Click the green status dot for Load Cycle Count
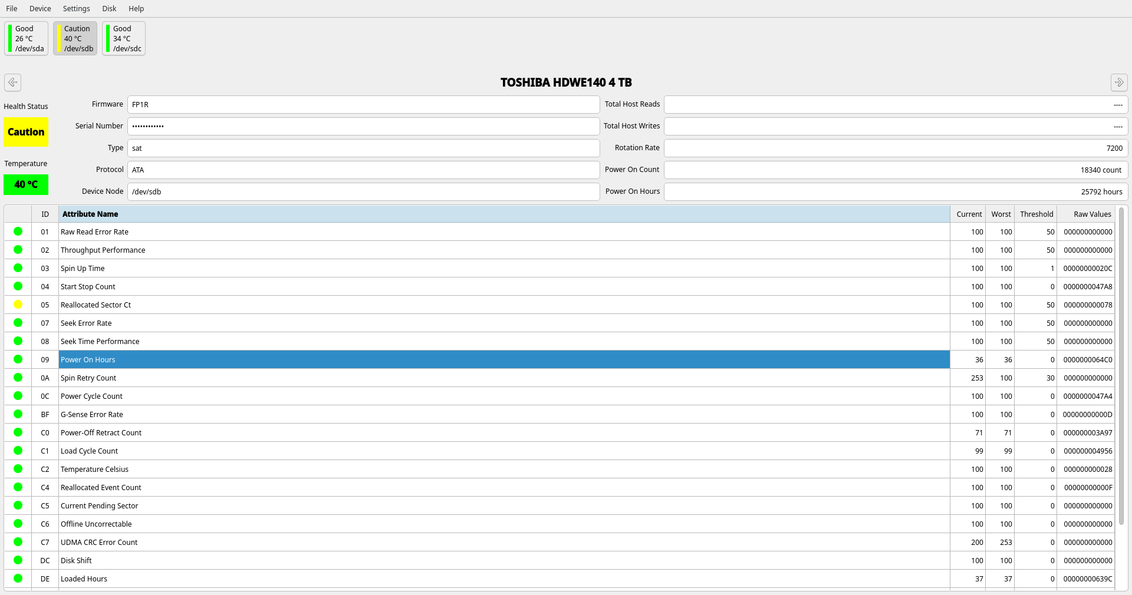Screen dimensions: 1132x595 pyautogui.click(x=18, y=451)
